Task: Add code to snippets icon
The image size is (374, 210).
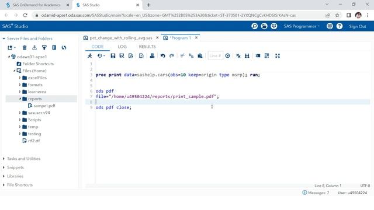Action: tap(141, 56)
